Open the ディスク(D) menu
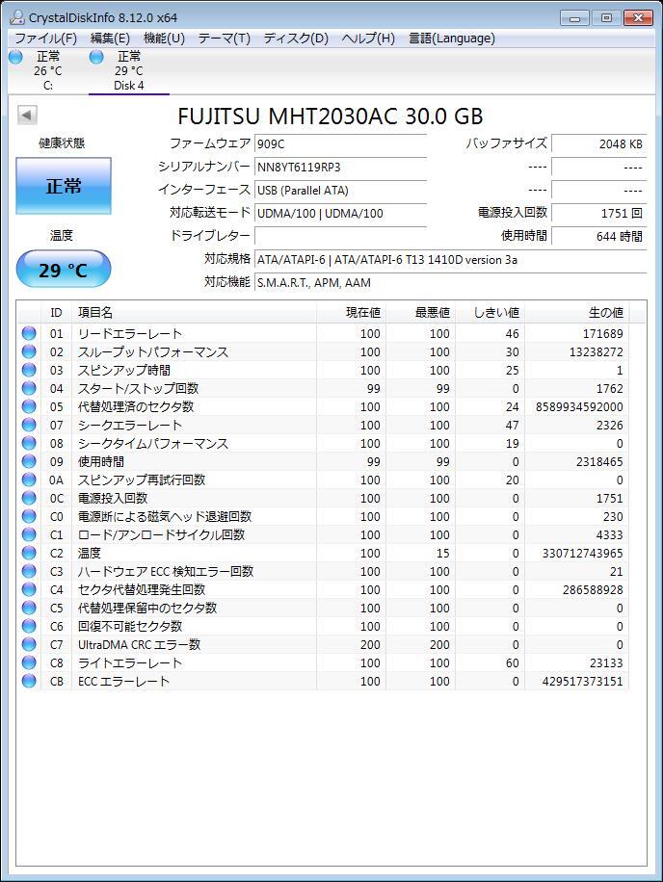The image size is (663, 882). 296,39
